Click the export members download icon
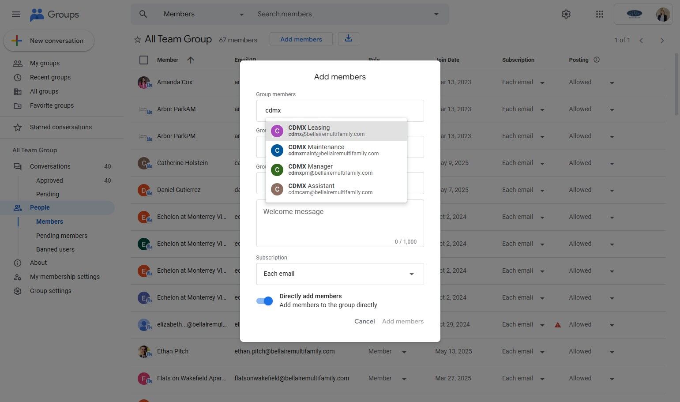This screenshot has width=680, height=402. [349, 39]
